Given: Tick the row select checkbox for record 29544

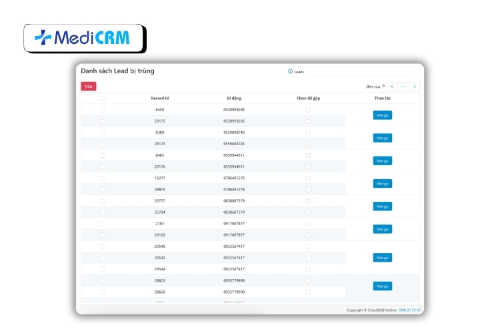Looking at the screenshot, I should click(103, 270).
